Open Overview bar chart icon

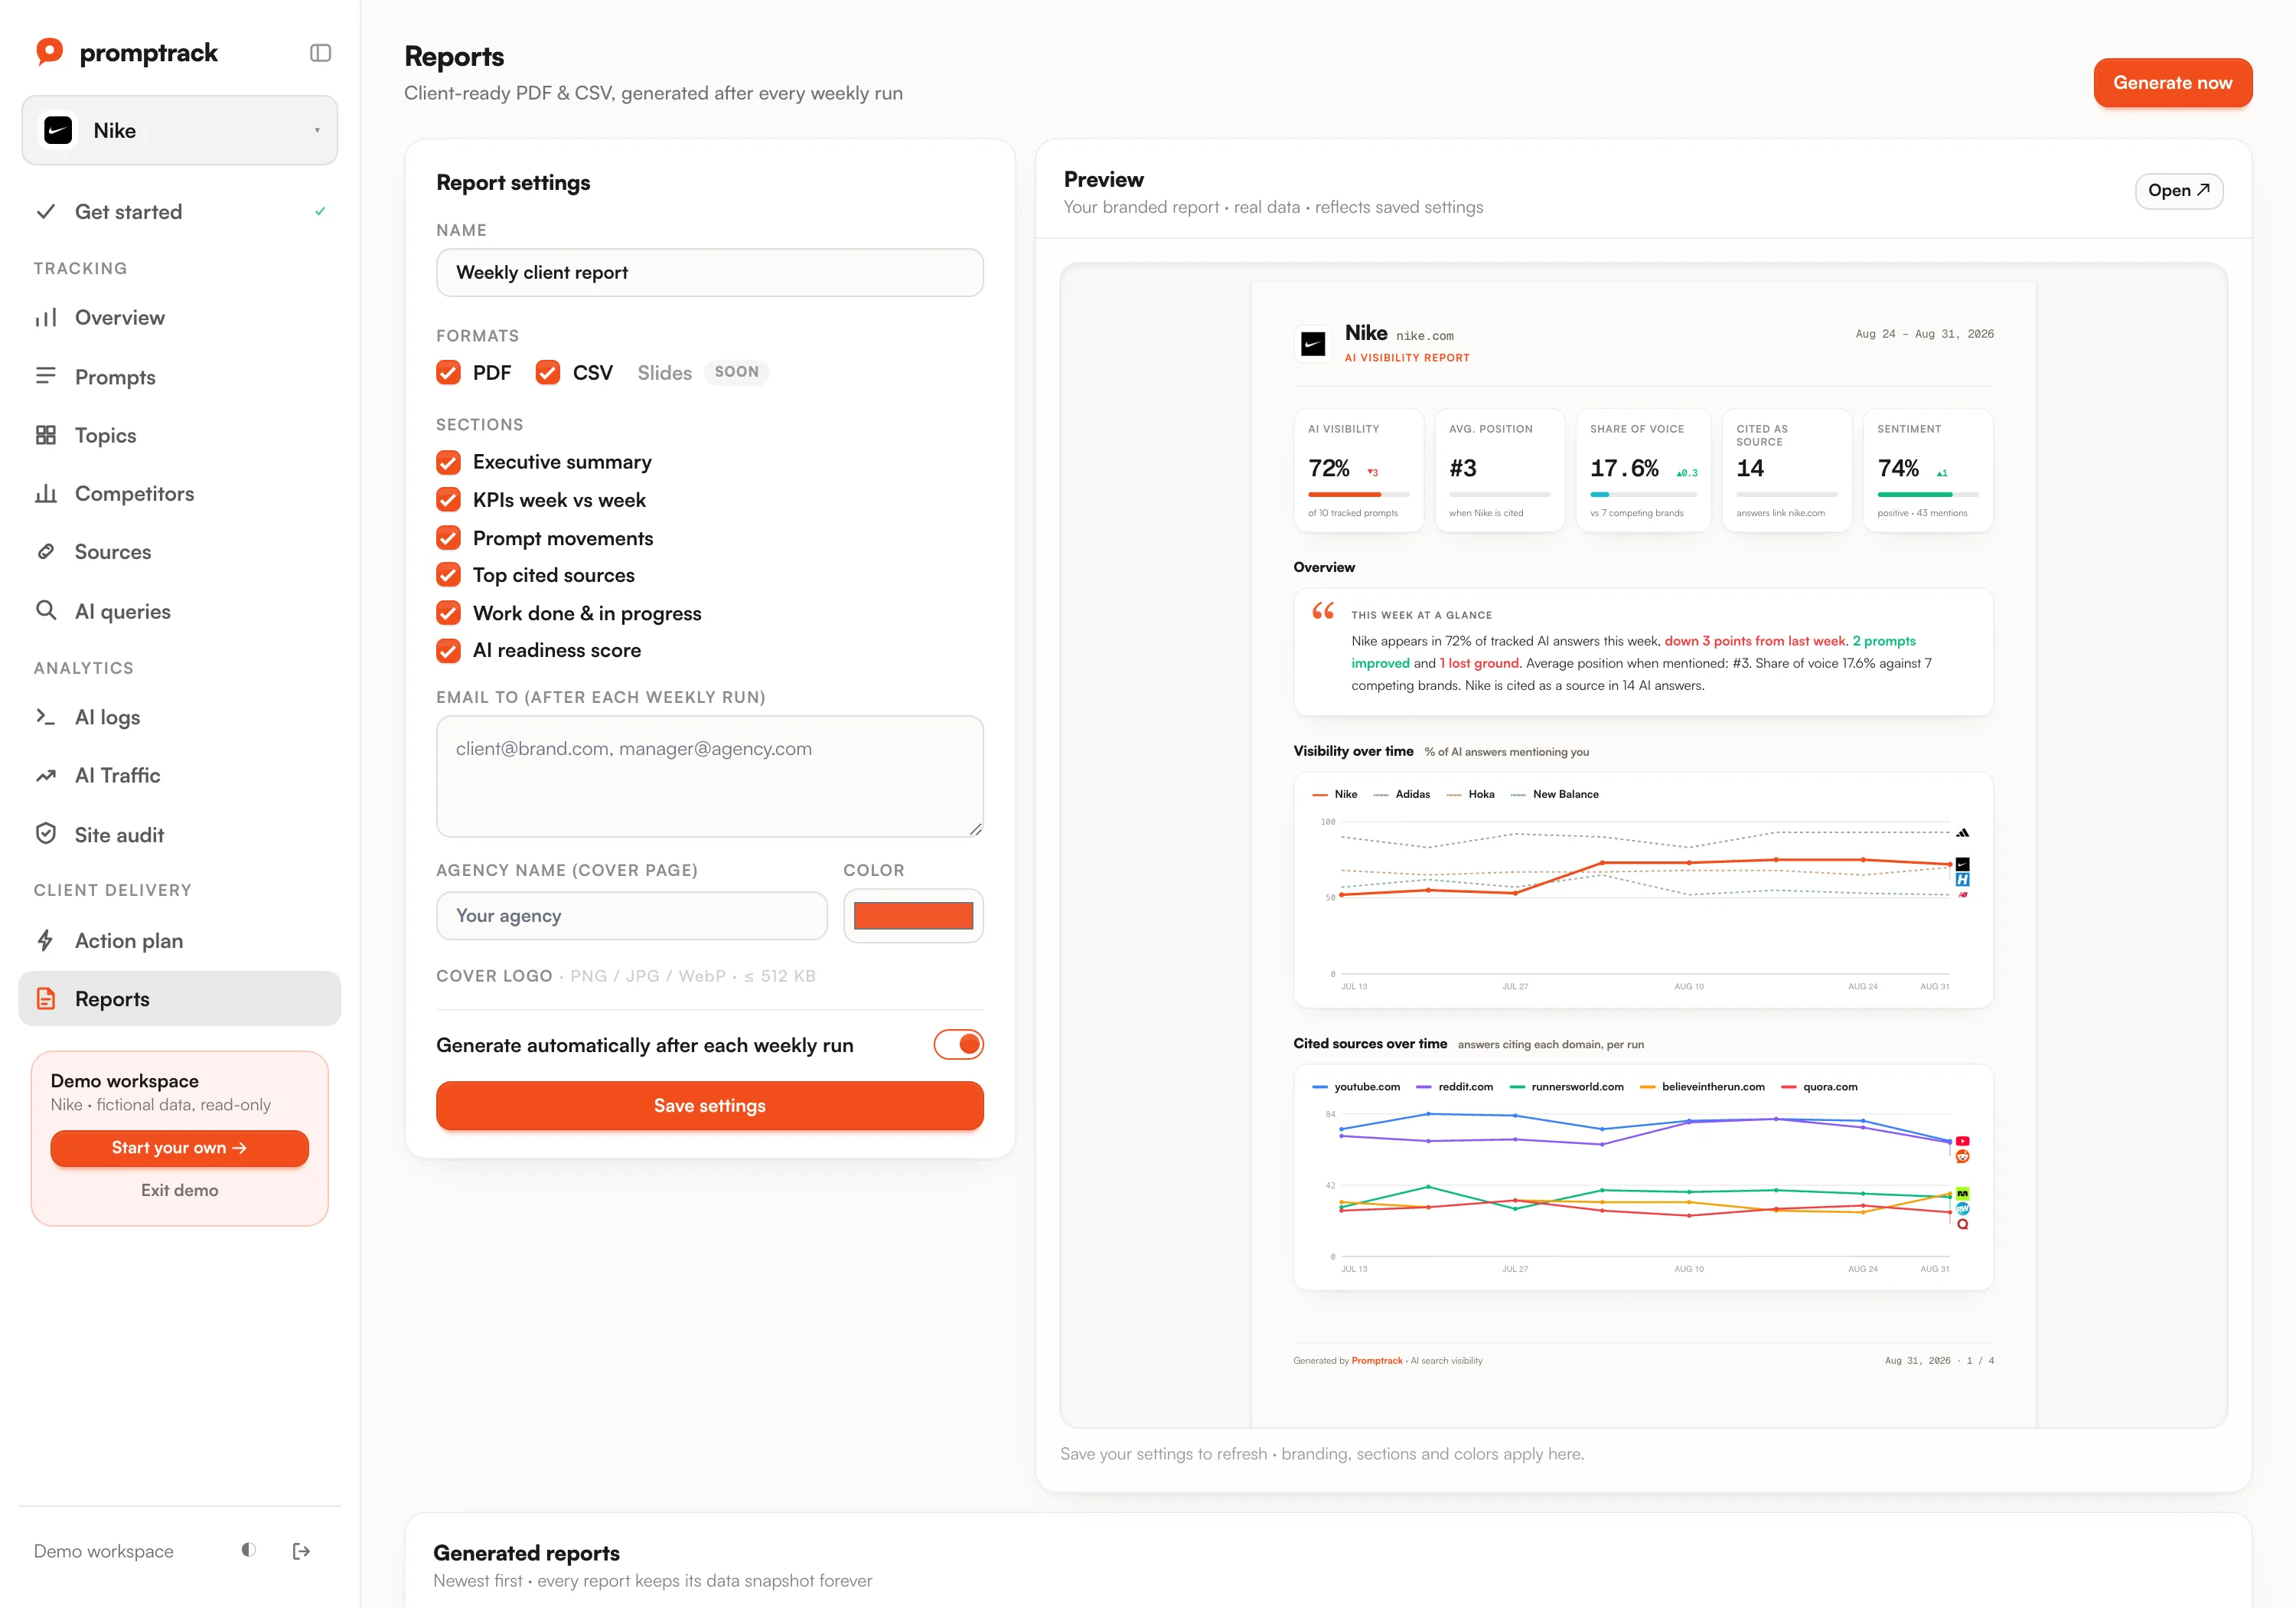[46, 317]
